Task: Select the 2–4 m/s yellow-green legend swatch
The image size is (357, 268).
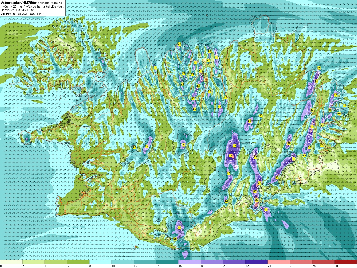Action: click(33, 262)
